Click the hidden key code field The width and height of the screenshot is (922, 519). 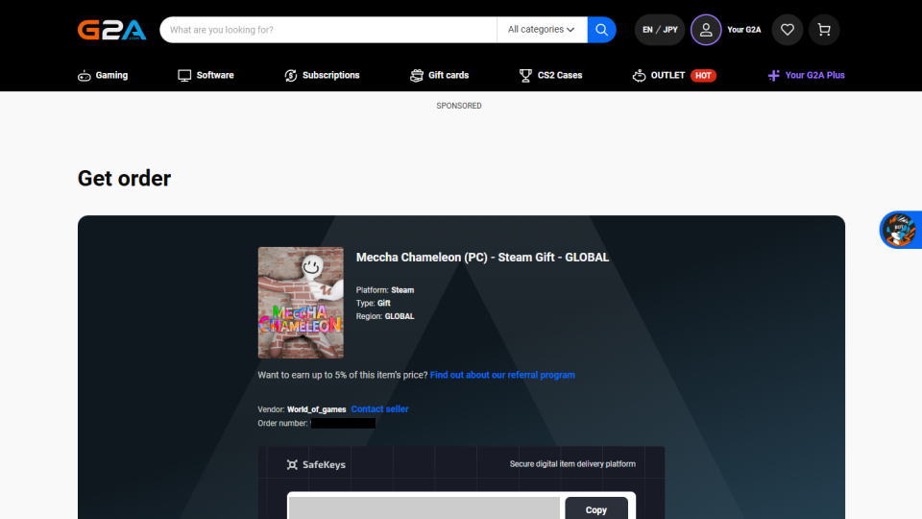point(425,508)
